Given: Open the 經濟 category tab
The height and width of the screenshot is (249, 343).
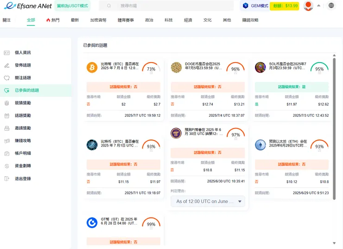Looking at the screenshot, I should click(188, 20).
